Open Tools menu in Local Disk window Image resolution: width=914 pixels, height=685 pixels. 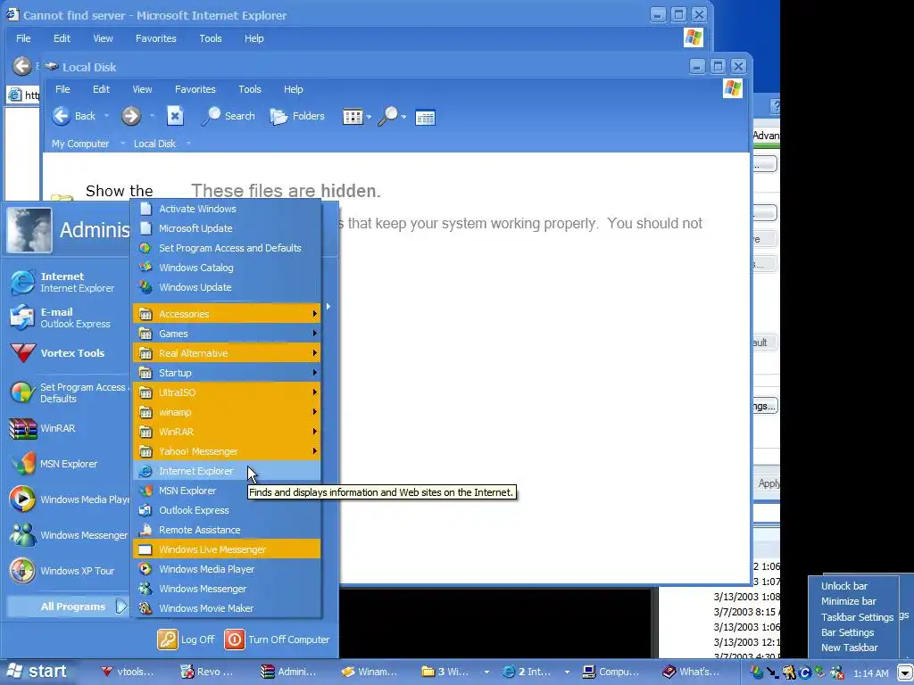pos(250,89)
